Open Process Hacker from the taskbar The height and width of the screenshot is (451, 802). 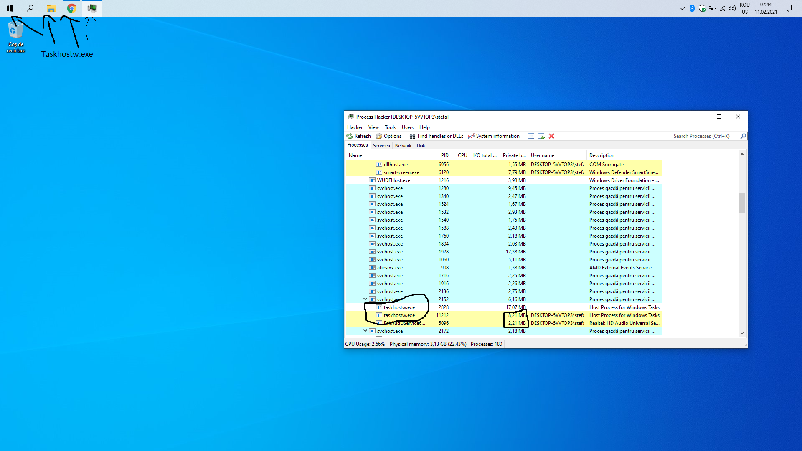(91, 8)
